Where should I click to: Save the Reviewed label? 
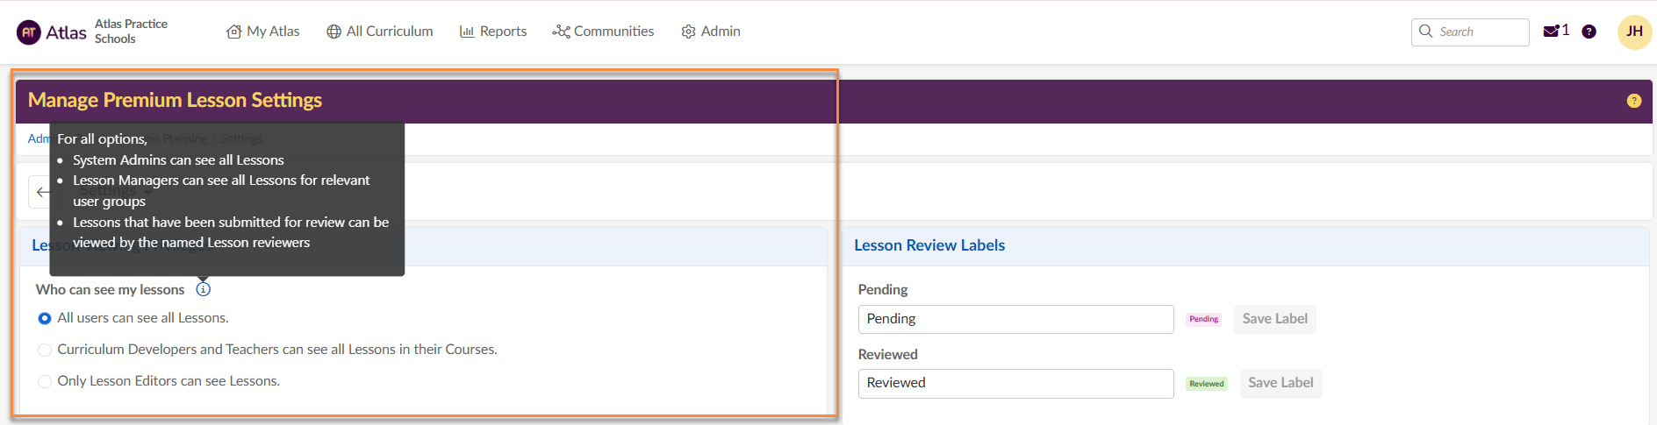click(x=1280, y=383)
